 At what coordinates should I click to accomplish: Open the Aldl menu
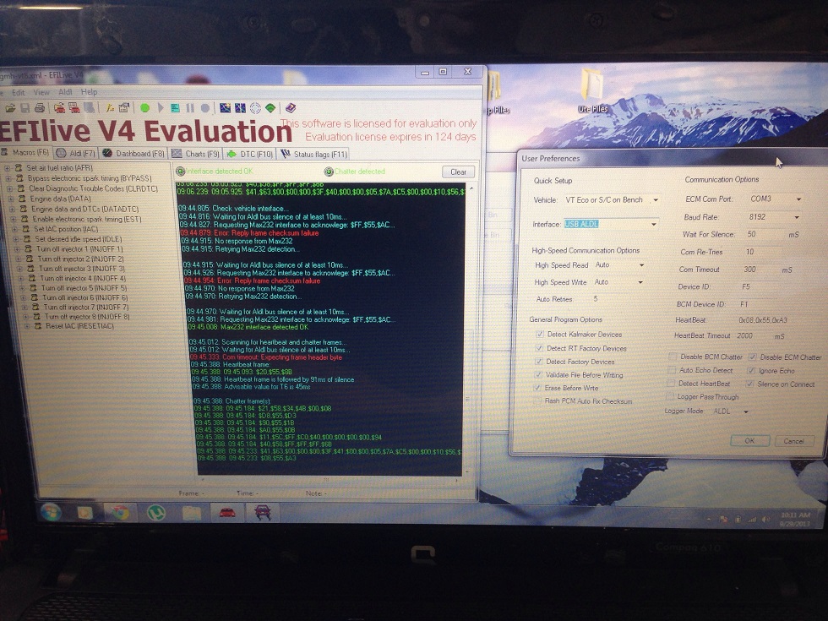pyautogui.click(x=66, y=92)
